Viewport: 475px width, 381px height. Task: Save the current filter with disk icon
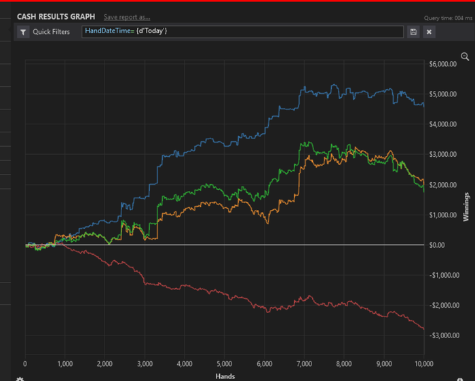[413, 32]
